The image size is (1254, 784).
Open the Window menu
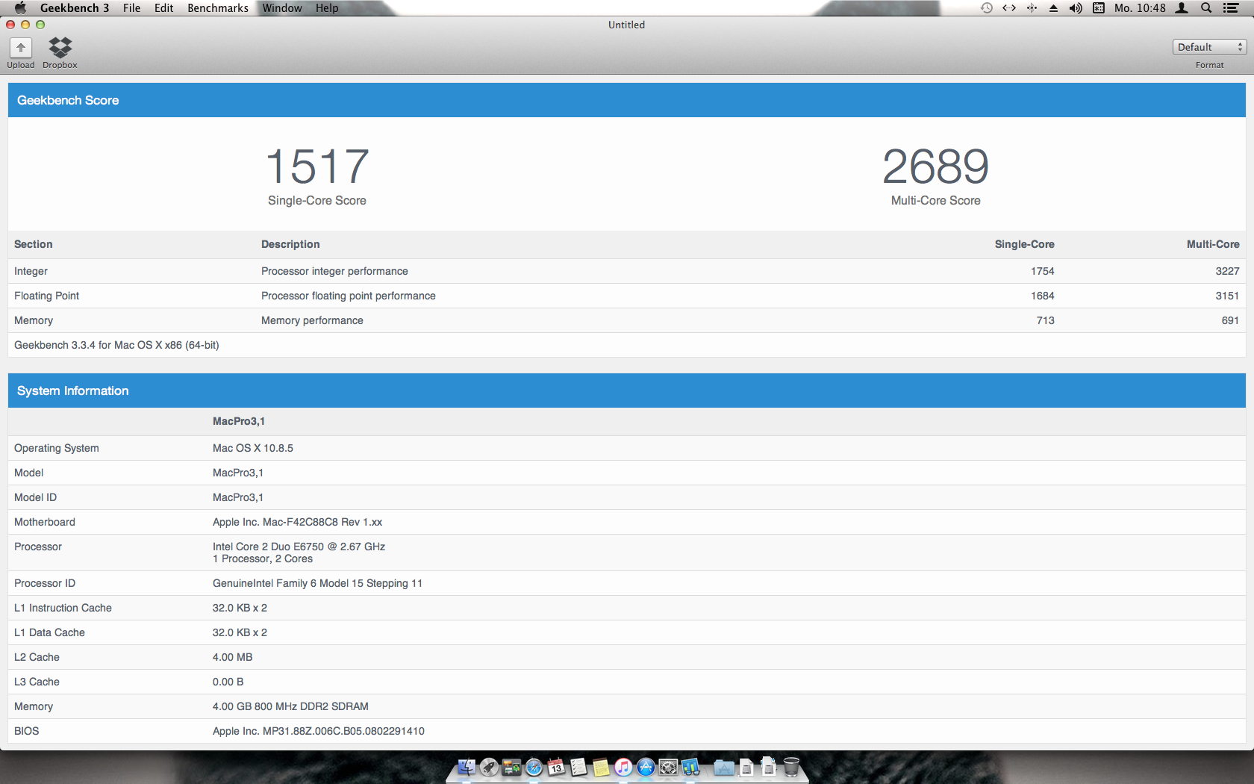point(282,7)
